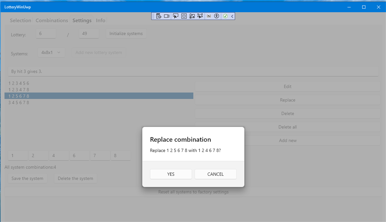Run the accessibility checker icon
The height and width of the screenshot is (222, 386).
pos(217,16)
